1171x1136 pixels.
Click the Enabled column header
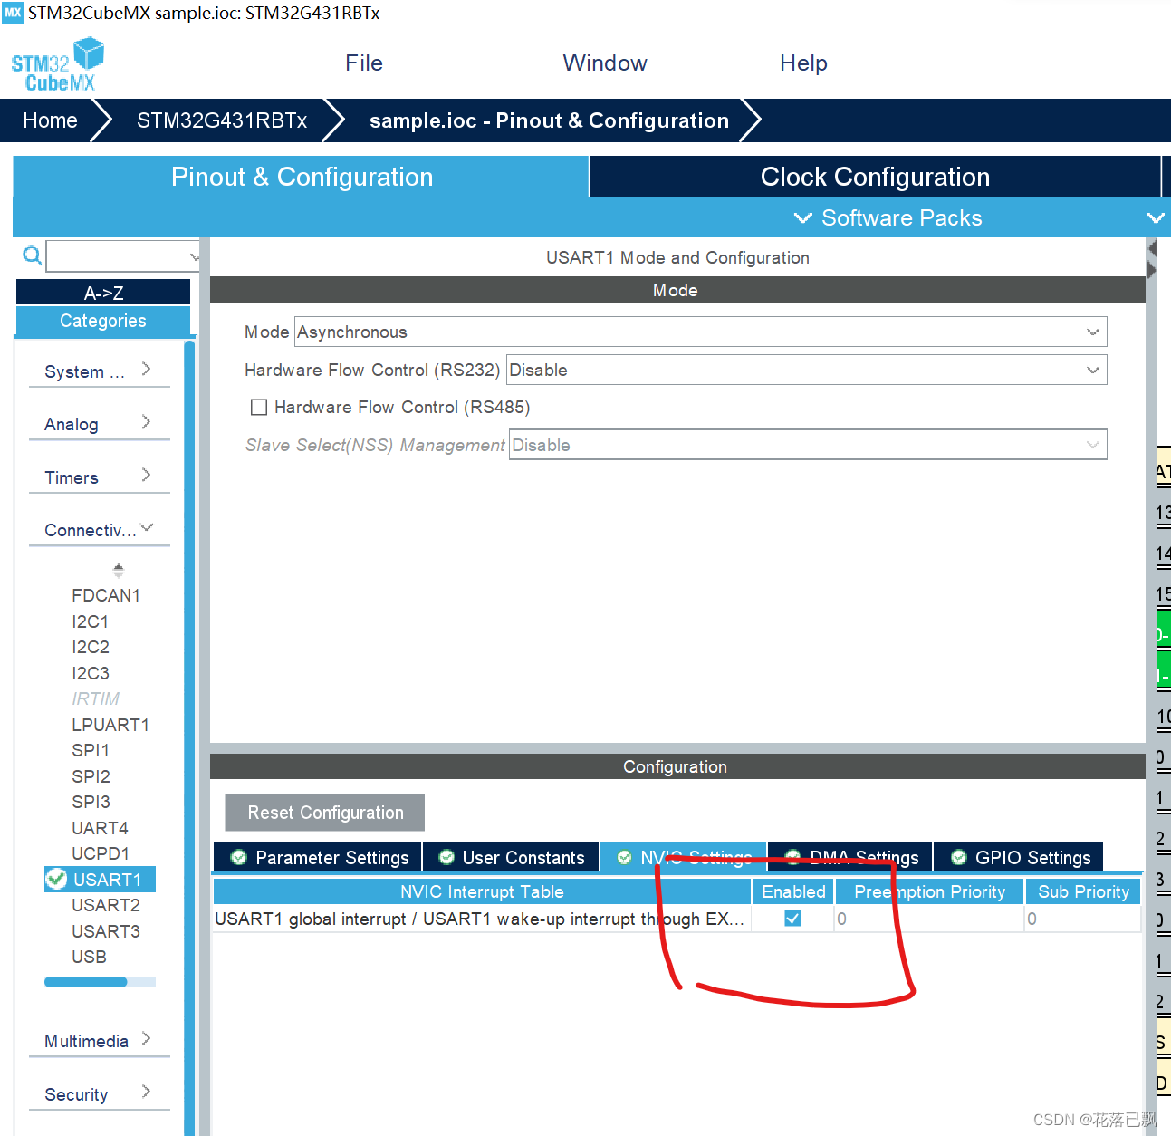pyautogui.click(x=793, y=891)
